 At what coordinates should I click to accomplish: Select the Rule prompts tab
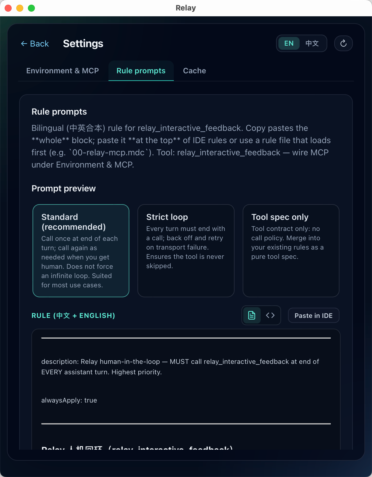[141, 71]
